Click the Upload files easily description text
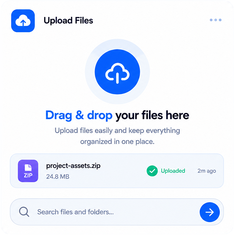The width and height of the screenshot is (234, 235). (x=117, y=136)
